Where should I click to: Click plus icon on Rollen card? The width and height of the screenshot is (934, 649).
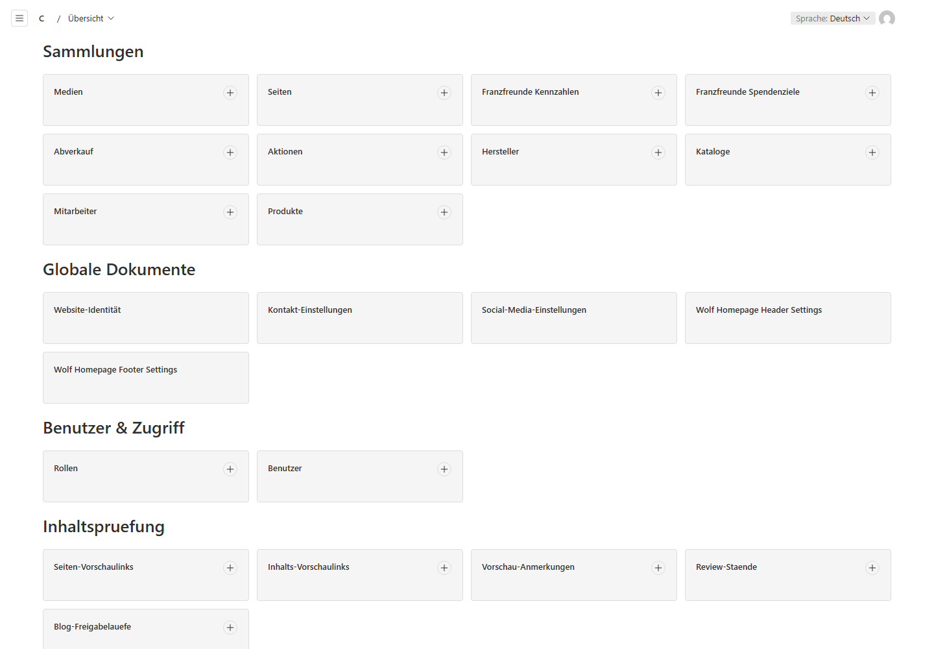(x=230, y=469)
